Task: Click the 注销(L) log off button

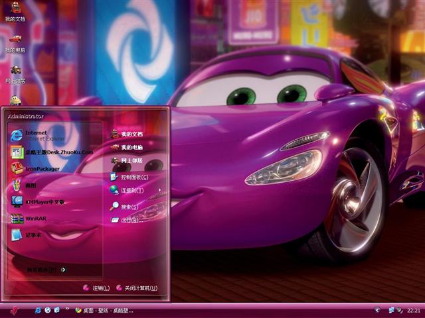Action: click(x=96, y=288)
